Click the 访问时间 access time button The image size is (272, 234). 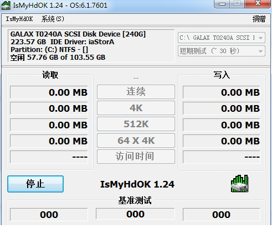pyautogui.click(x=136, y=157)
